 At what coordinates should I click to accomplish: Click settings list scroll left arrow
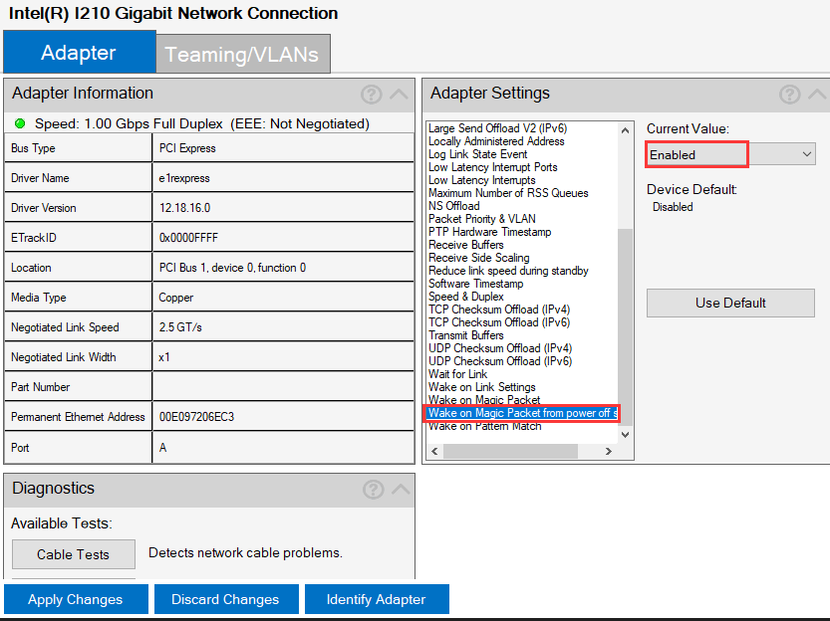(434, 452)
